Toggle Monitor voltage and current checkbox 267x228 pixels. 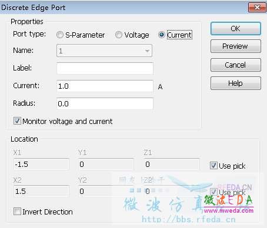tap(17, 121)
